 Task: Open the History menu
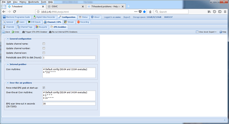(23, 2)
